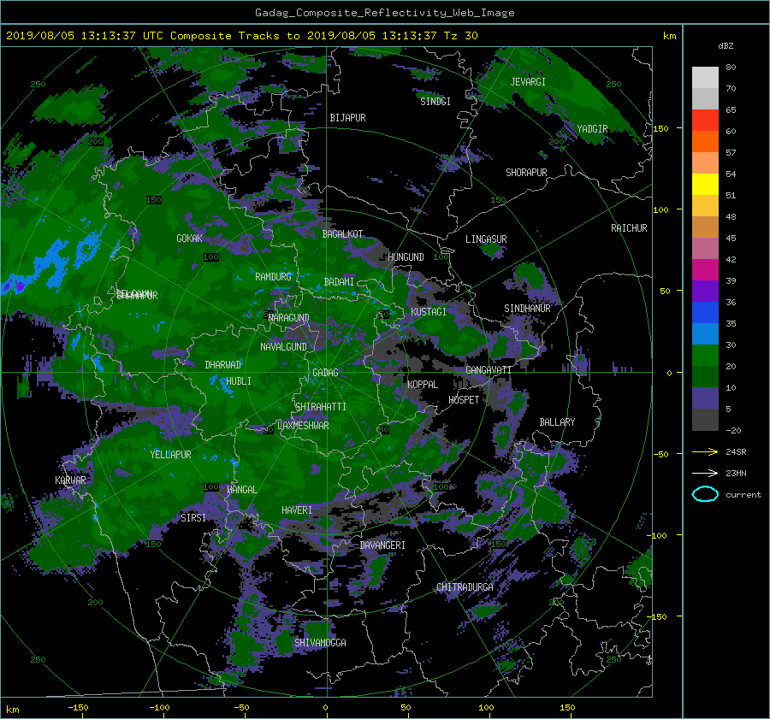
Task: Click the SHORAPUR city label
Action: click(x=526, y=173)
